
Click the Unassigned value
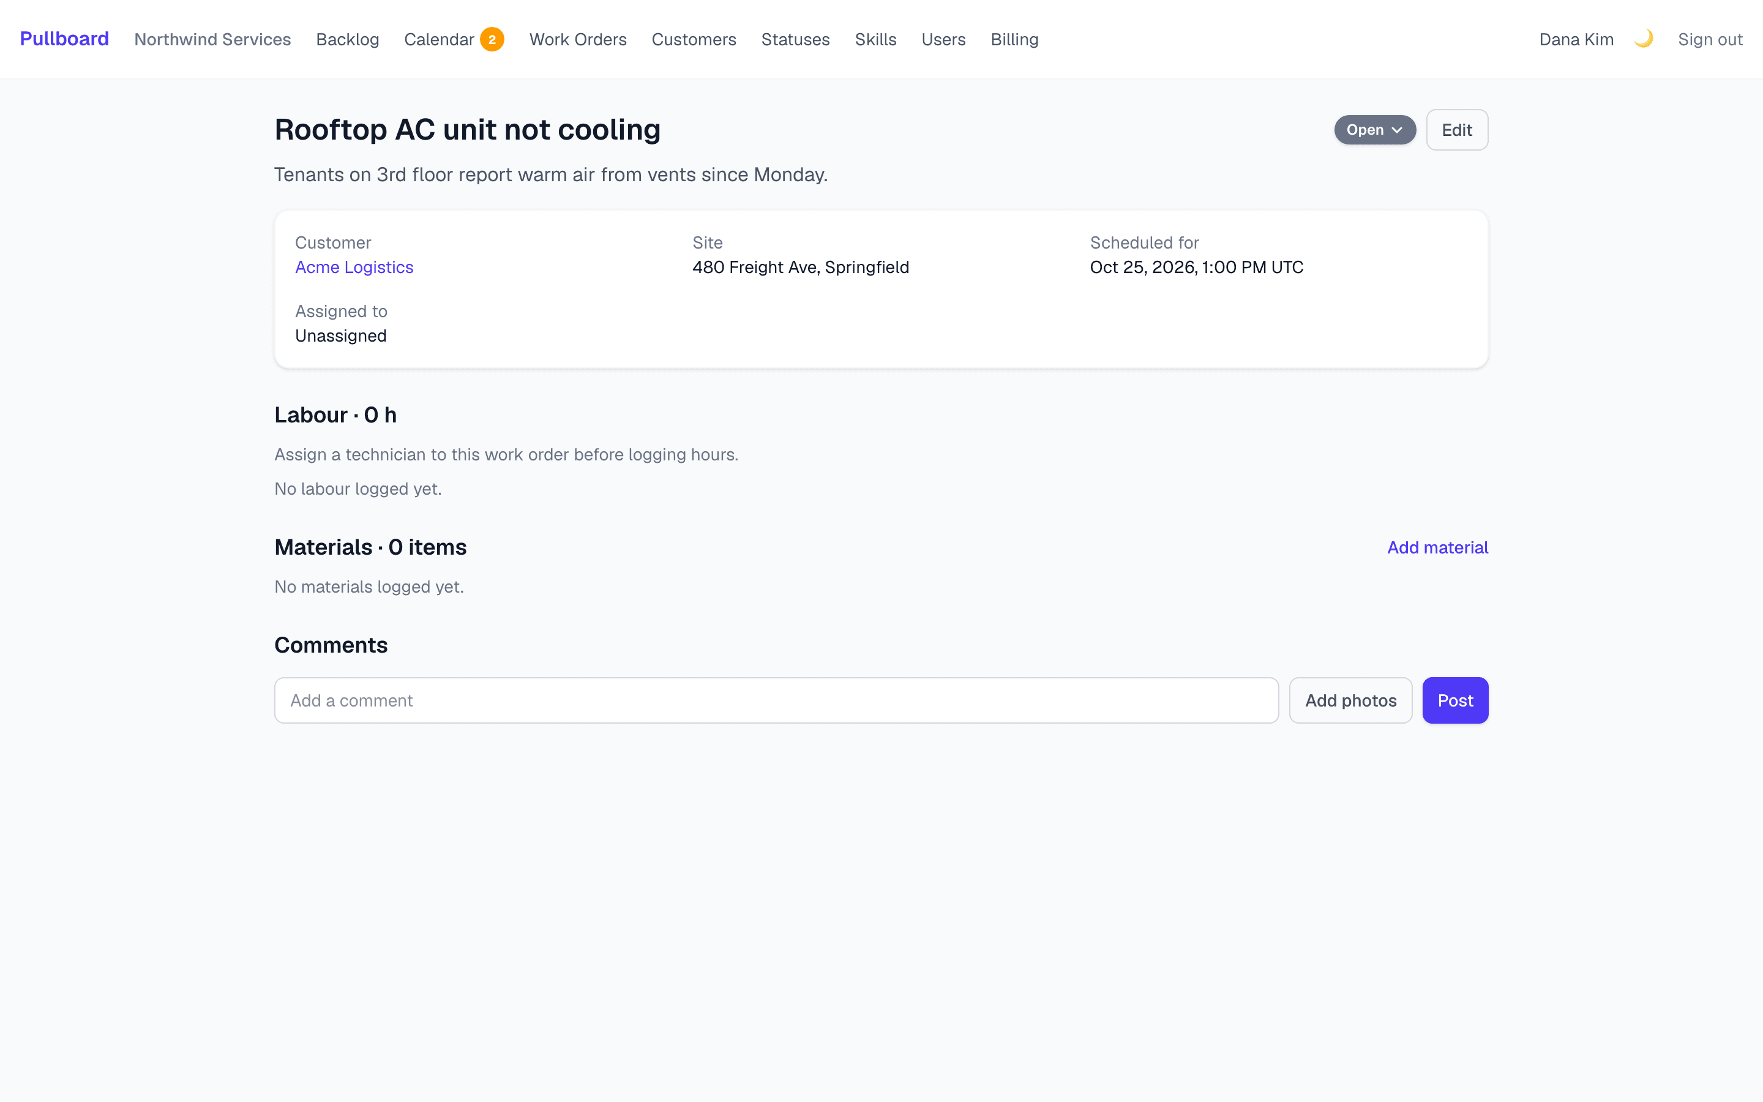click(x=341, y=336)
